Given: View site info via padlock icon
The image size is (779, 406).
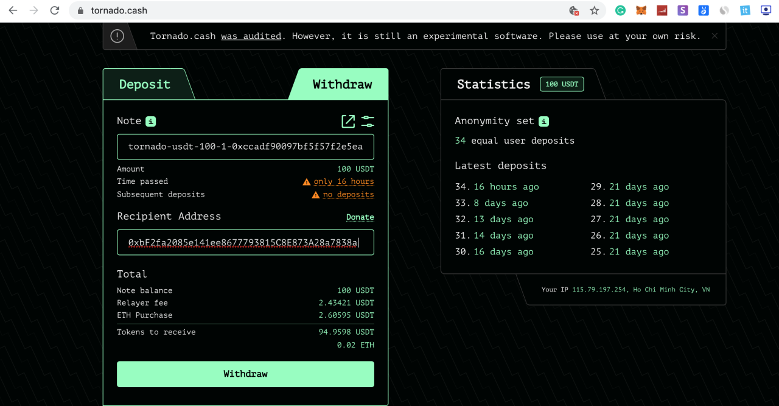Looking at the screenshot, I should tap(81, 10).
